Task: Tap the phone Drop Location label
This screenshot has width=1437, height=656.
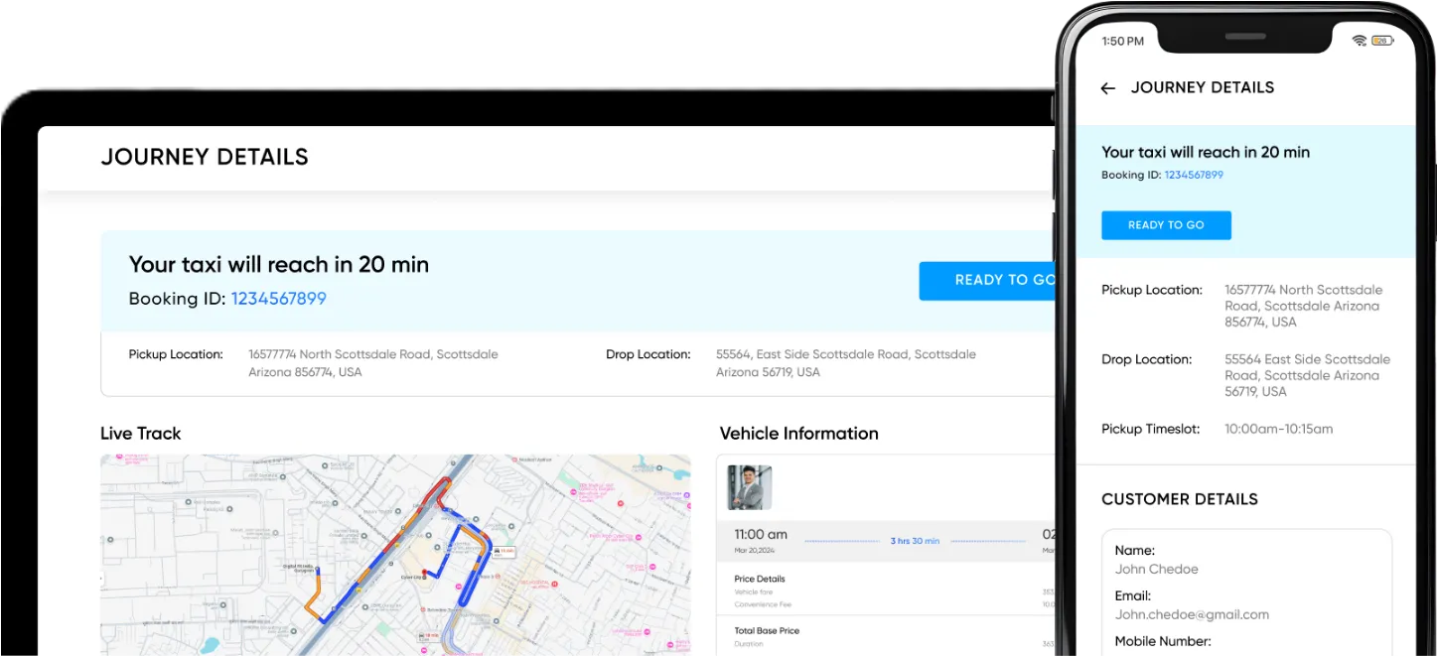Action: tap(1146, 359)
